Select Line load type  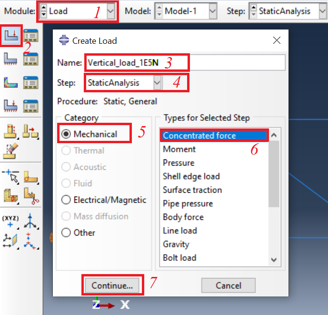[x=214, y=231]
